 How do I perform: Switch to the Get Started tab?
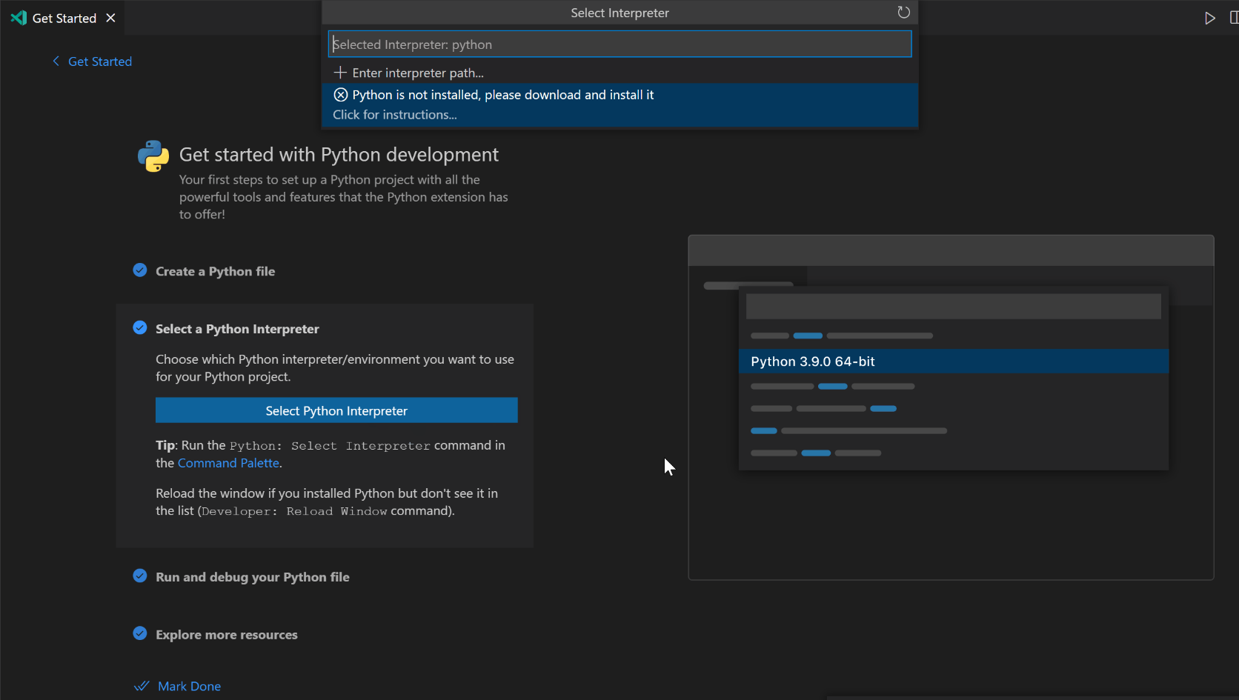click(x=64, y=18)
